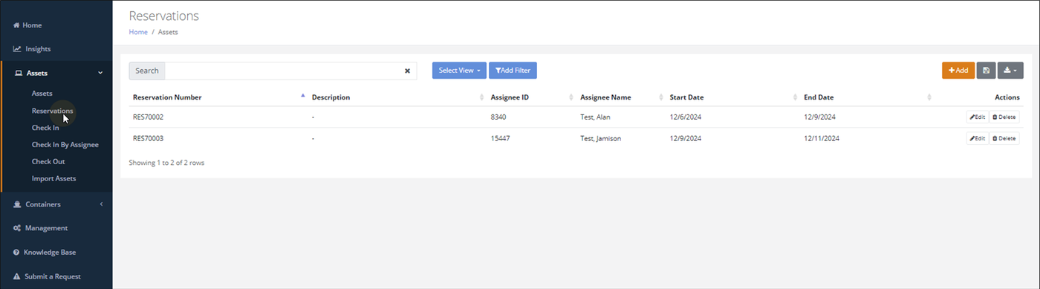Click the Submit a Request warning icon
This screenshot has height=289, width=1040.
pos(16,276)
